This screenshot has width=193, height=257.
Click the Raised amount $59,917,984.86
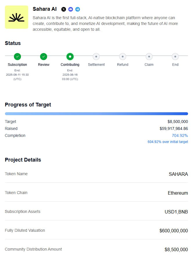pyautogui.click(x=174, y=128)
